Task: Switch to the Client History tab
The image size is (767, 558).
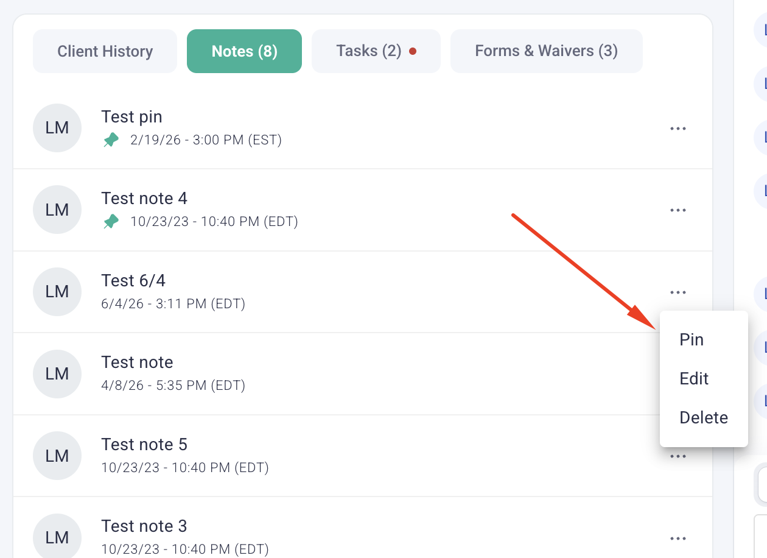Action: 105,51
